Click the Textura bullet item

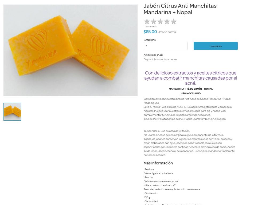[149, 169]
